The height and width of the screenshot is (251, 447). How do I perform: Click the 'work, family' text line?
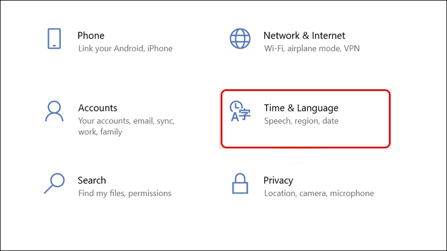(100, 132)
